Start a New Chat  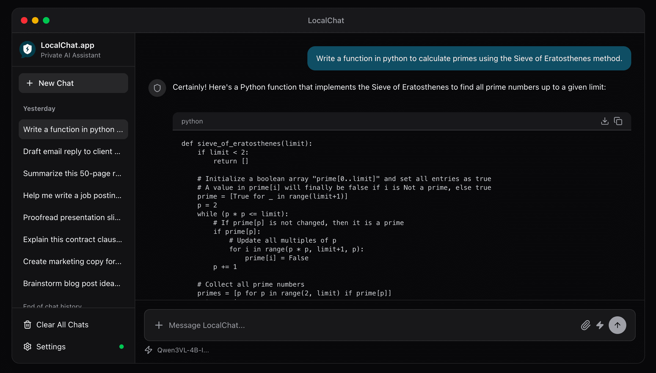pos(73,83)
